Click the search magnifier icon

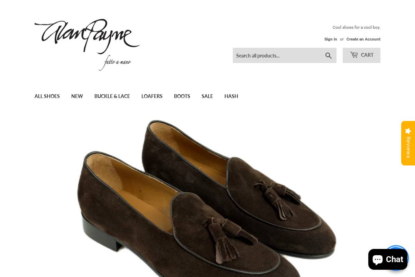pos(328,55)
